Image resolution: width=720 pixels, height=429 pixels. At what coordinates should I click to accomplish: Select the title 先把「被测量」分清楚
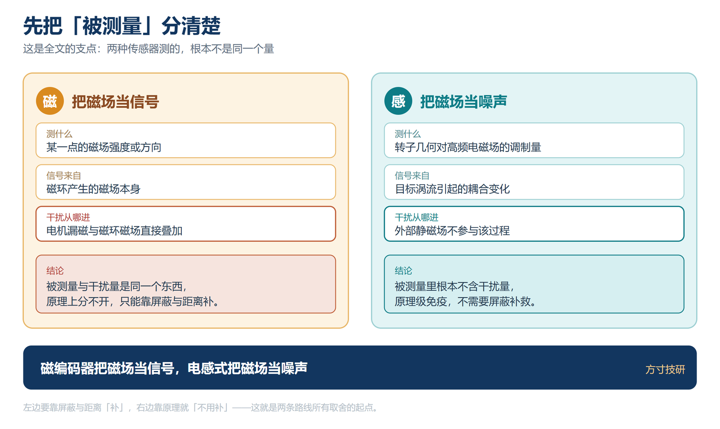pos(122,26)
